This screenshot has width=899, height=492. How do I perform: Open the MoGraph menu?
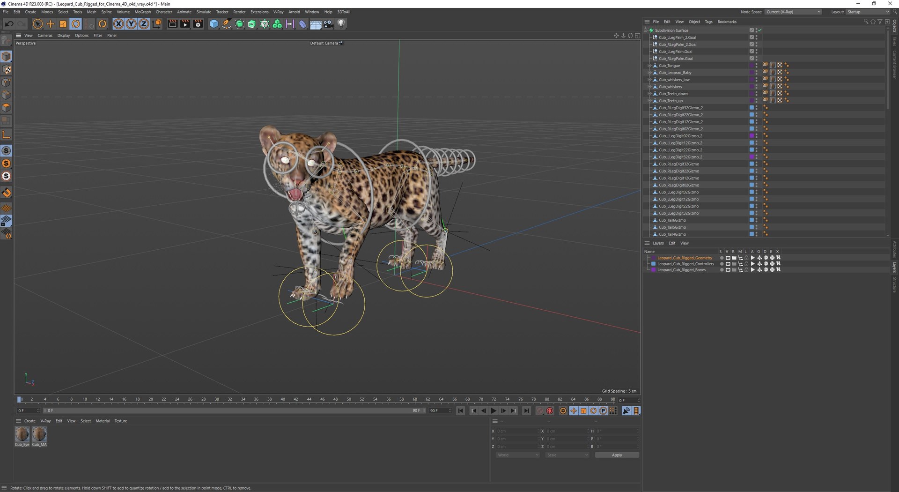(143, 12)
